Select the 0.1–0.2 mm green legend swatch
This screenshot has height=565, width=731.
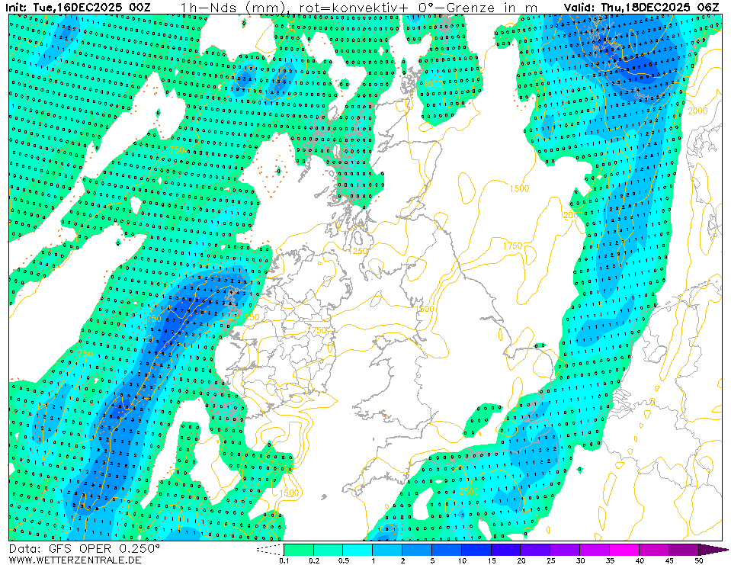coord(298,549)
